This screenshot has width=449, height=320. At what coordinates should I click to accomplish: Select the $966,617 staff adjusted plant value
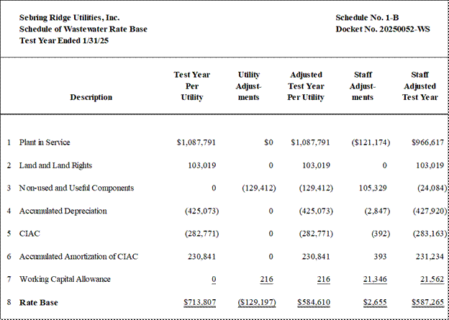click(427, 142)
